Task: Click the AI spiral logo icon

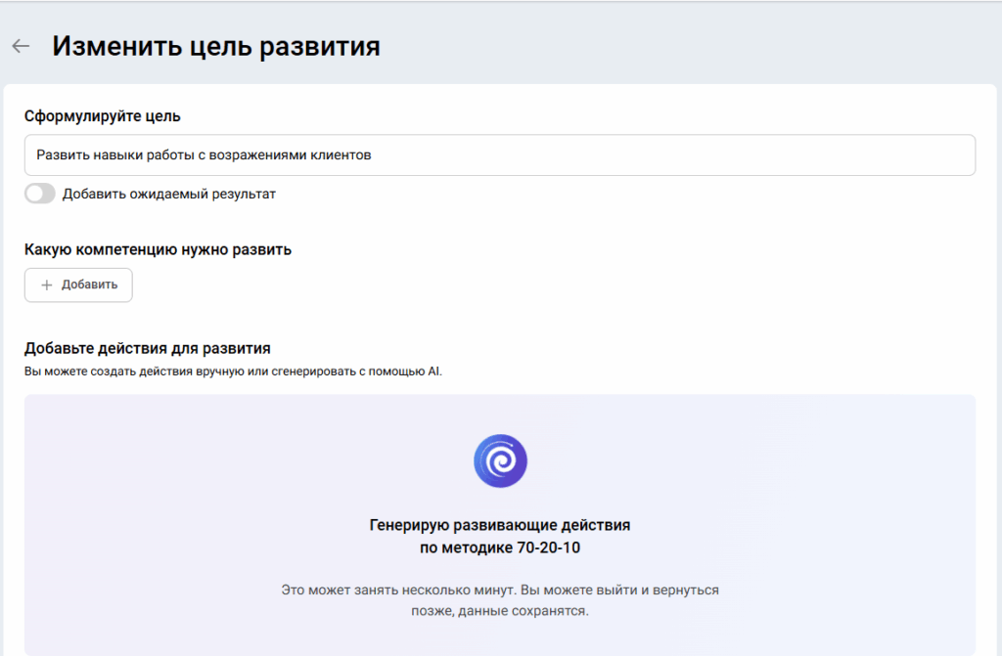Action: [x=500, y=460]
